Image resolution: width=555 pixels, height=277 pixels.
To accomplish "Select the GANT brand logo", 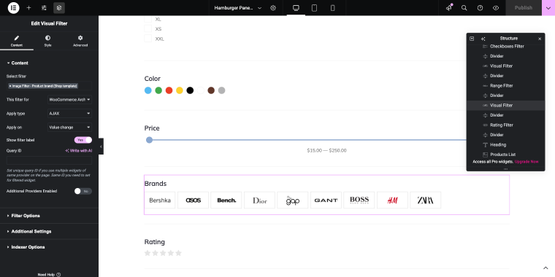I will click(x=326, y=200).
